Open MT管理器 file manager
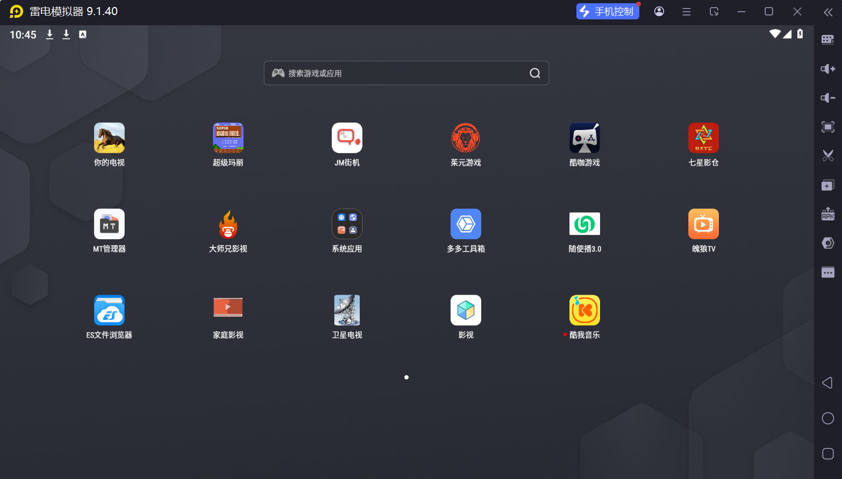Image resolution: width=842 pixels, height=479 pixels. click(x=109, y=224)
